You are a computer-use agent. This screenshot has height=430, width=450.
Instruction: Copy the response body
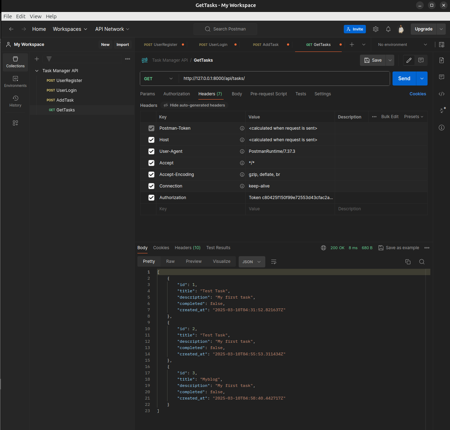[408, 262]
